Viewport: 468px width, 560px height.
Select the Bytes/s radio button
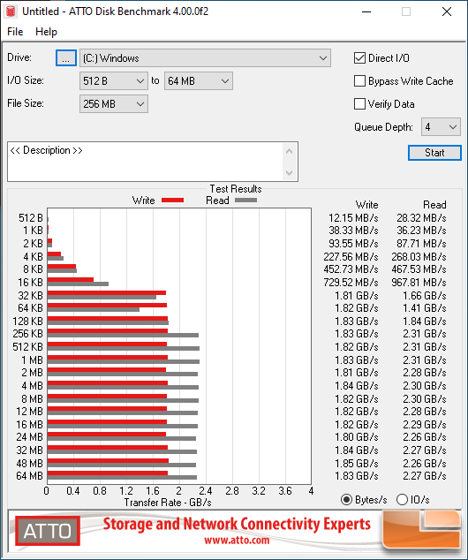(x=346, y=499)
